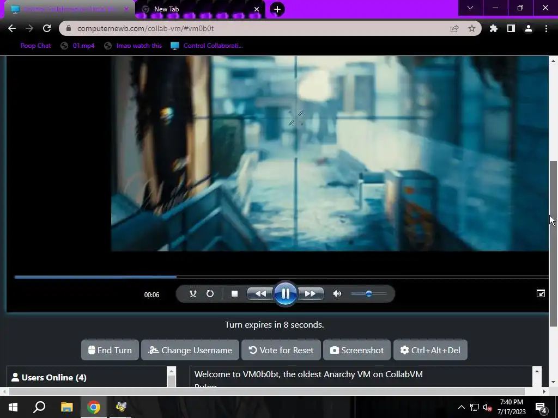Viewport: 558px width, 418px height.
Task: Click Vote for Reset button
Action: pos(281,350)
